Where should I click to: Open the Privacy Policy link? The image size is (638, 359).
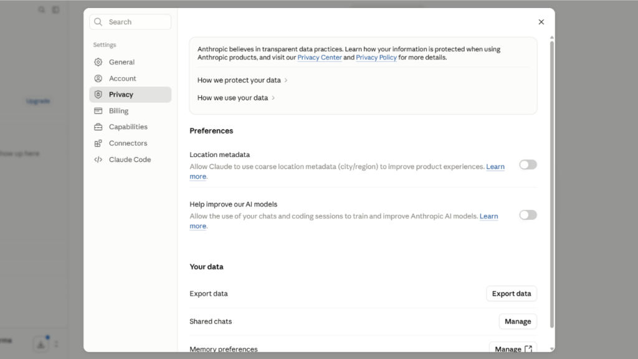(x=376, y=57)
